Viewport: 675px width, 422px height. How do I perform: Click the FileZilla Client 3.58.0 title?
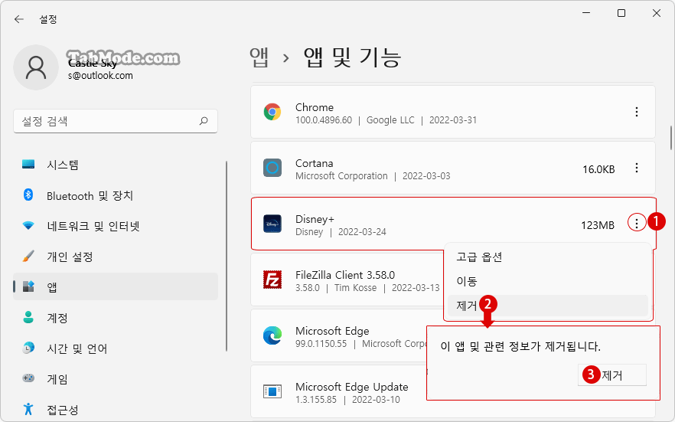tap(345, 275)
